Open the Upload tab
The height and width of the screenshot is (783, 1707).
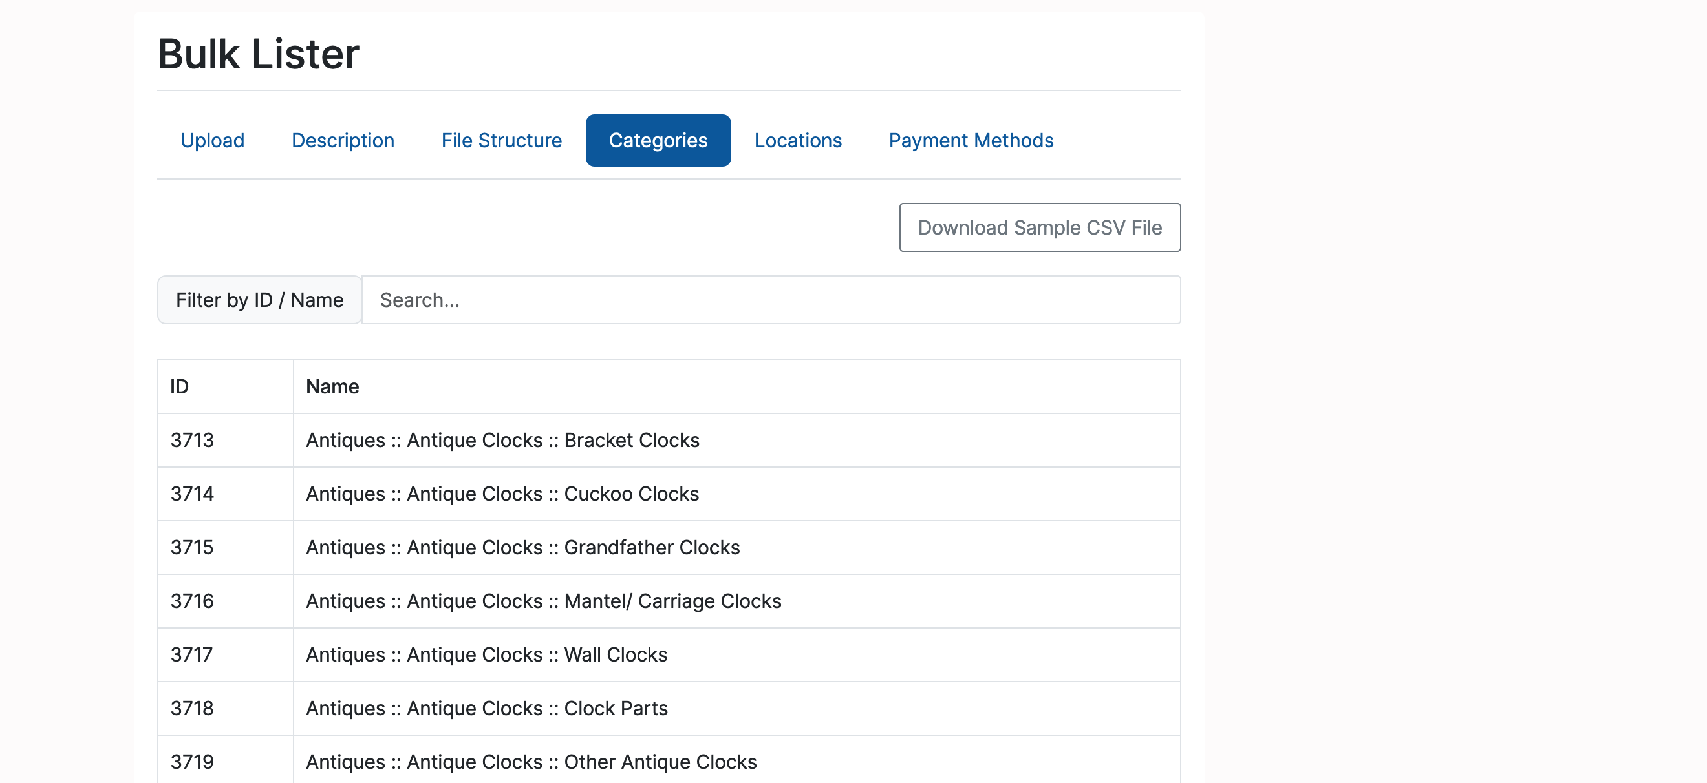[212, 140]
